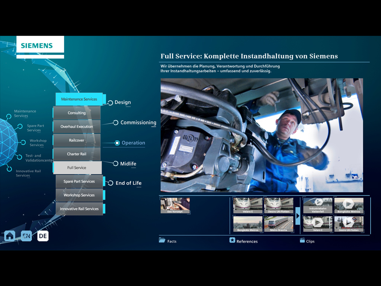Open the Railcover menu item
Viewport: 381px width, 286px height.
(77, 140)
